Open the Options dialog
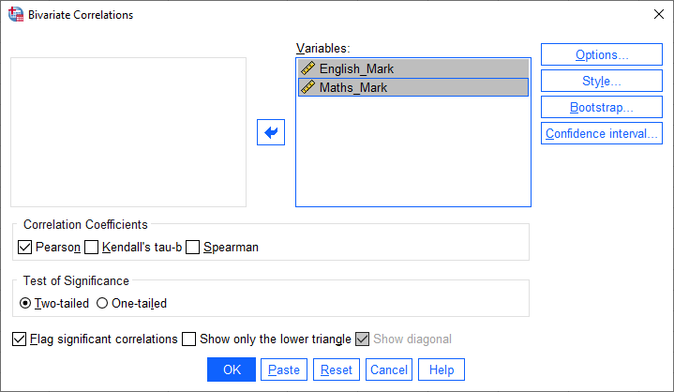Screen dimensions: 674x392 pyautogui.click(x=602, y=54)
